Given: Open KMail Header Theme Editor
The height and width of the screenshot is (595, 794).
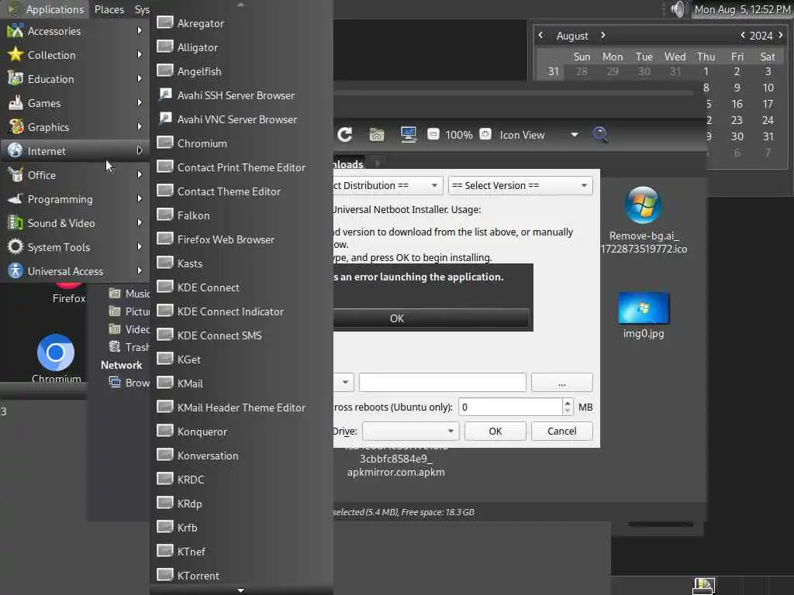Looking at the screenshot, I should (x=241, y=408).
